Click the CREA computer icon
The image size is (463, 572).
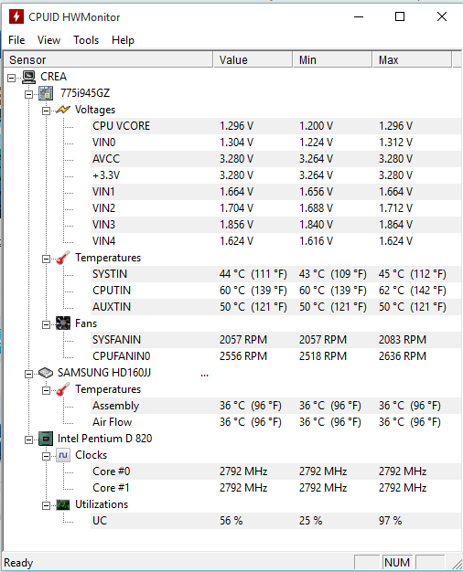(29, 77)
